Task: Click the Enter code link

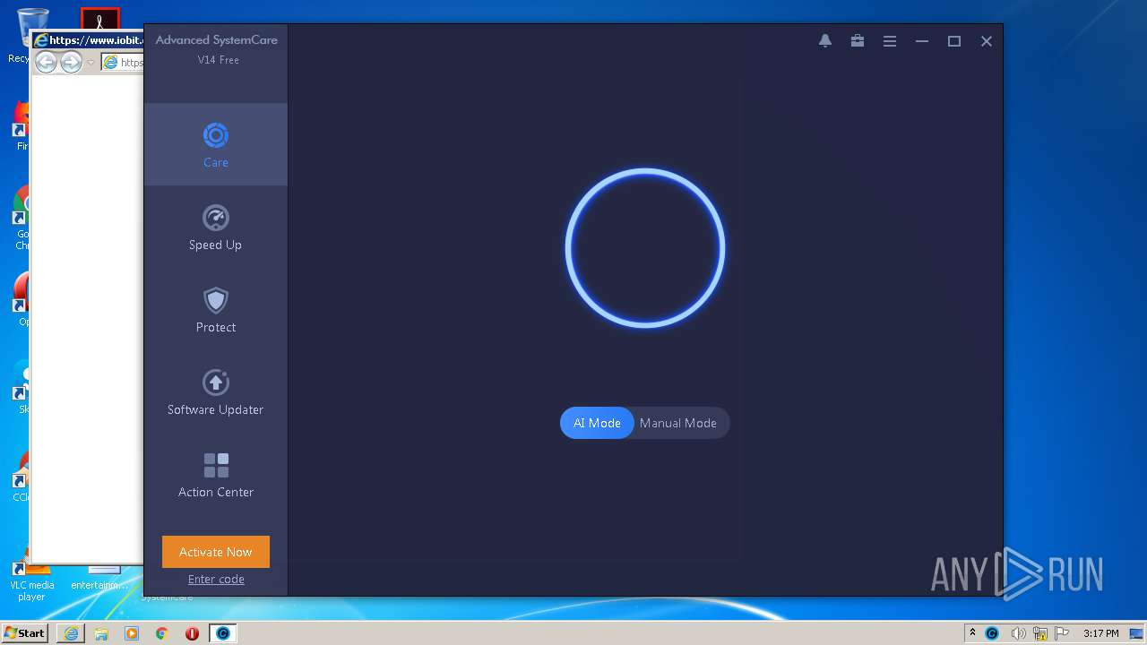Action: (x=216, y=580)
